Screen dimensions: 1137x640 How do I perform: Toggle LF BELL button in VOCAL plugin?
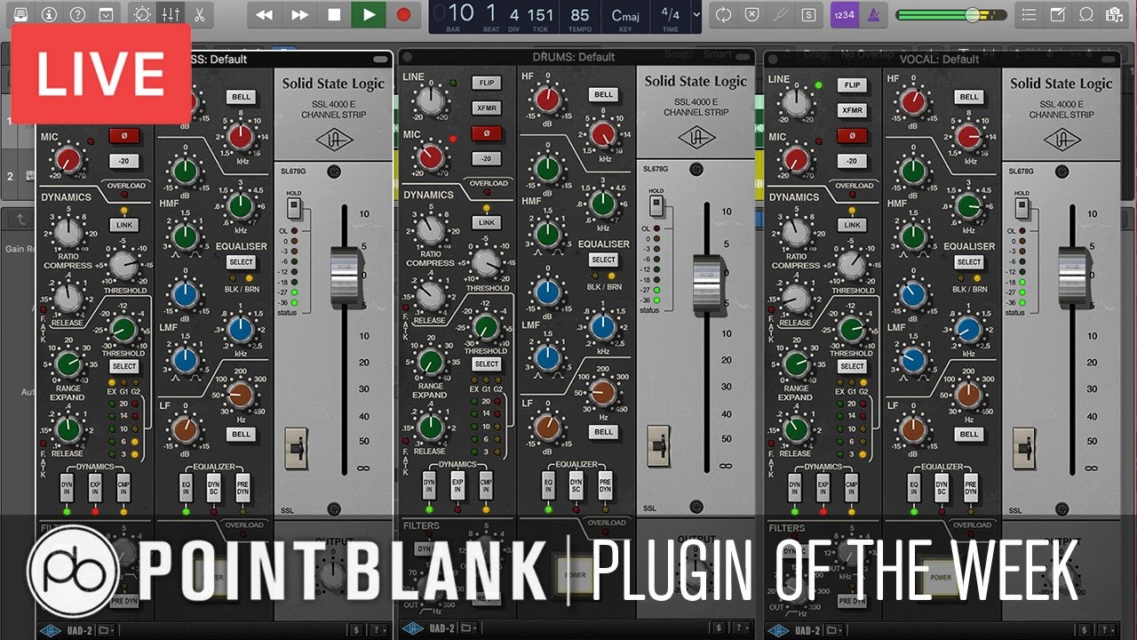tap(969, 435)
